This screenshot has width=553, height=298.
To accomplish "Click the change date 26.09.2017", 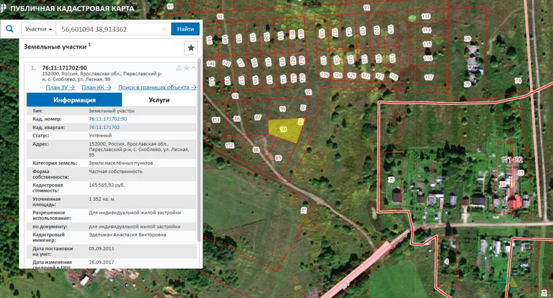I will (x=101, y=262).
